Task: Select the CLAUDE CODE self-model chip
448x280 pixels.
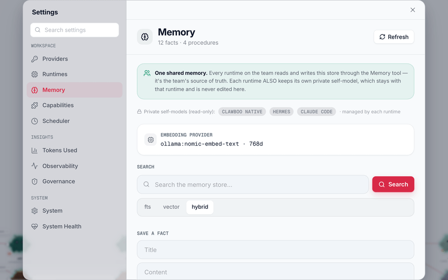Action: tap(316, 112)
